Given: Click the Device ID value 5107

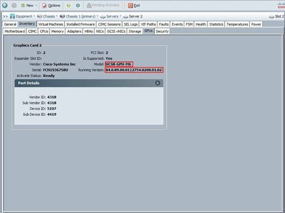Looking at the screenshot, I should pos(52,109).
